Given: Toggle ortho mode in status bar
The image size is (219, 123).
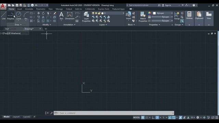Looking at the screenshot, I should (x=153, y=118).
